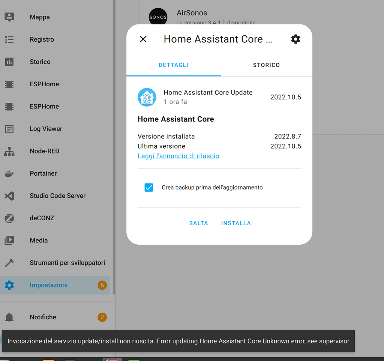This screenshot has height=361, width=384.
Task: Open Impostazioni from the sidebar
Action: [48, 285]
